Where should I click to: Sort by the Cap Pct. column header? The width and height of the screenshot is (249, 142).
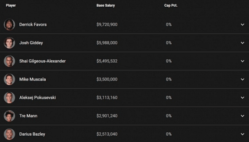(x=171, y=6)
